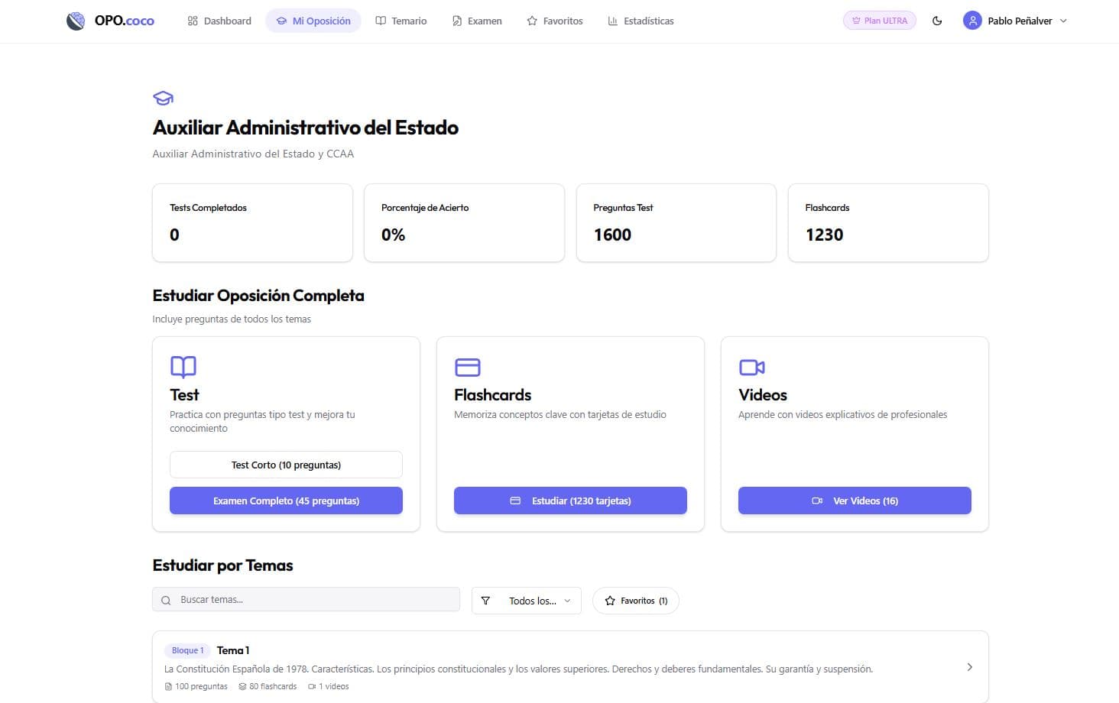Start Test Corto (10 preguntas)
The width and height of the screenshot is (1119, 703).
pos(286,465)
